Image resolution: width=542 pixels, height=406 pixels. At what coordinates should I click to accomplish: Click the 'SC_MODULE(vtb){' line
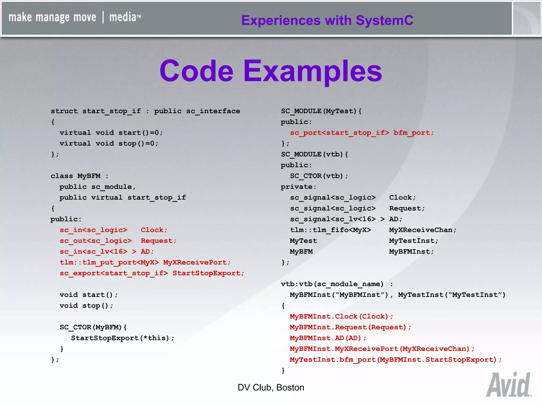coord(314,154)
